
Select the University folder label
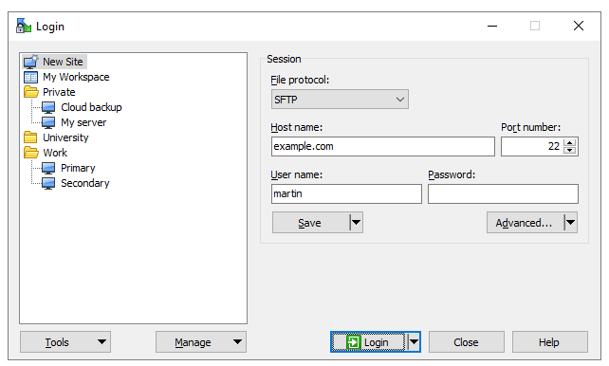tap(65, 137)
